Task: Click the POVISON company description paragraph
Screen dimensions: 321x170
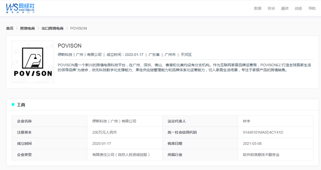Action: click(184, 67)
